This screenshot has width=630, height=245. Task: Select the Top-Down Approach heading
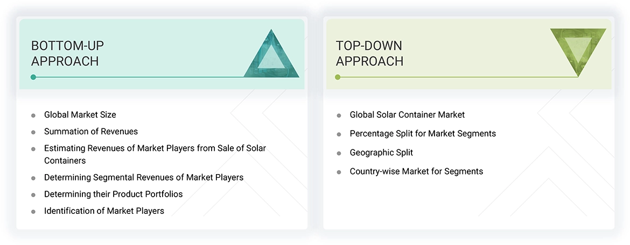(x=369, y=53)
